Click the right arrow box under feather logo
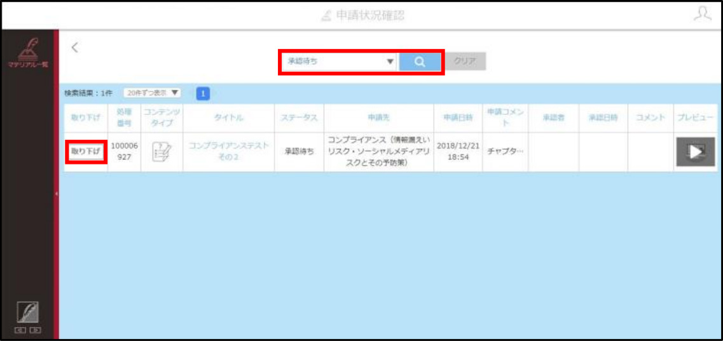This screenshot has height=341, width=723. pos(35,330)
